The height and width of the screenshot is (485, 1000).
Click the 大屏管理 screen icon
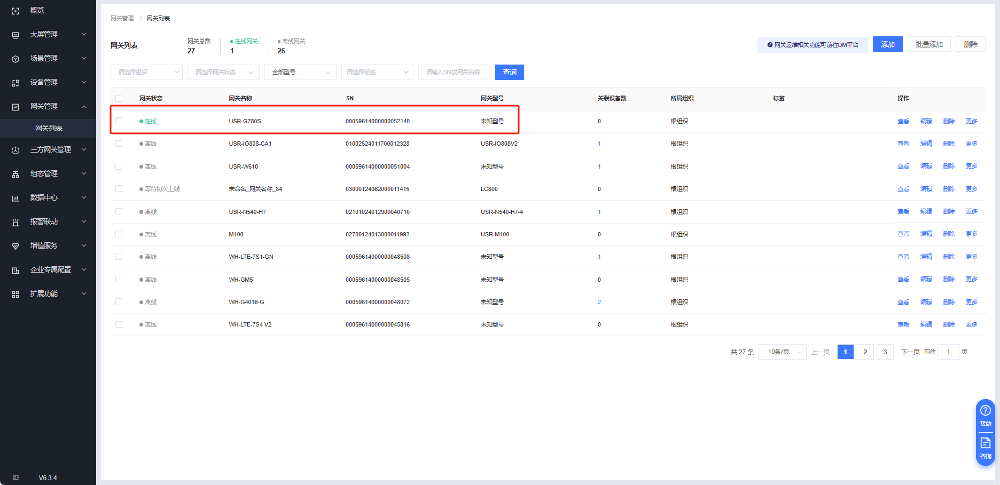[15, 35]
